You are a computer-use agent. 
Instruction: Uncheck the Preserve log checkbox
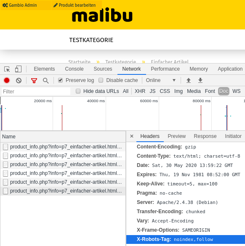pyautogui.click(x=61, y=80)
